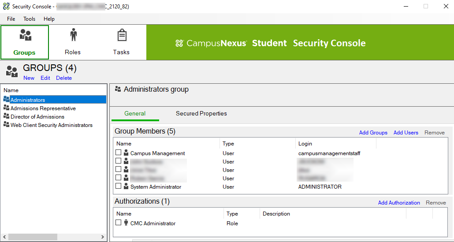Click the Add Authorization link

pyautogui.click(x=398, y=203)
